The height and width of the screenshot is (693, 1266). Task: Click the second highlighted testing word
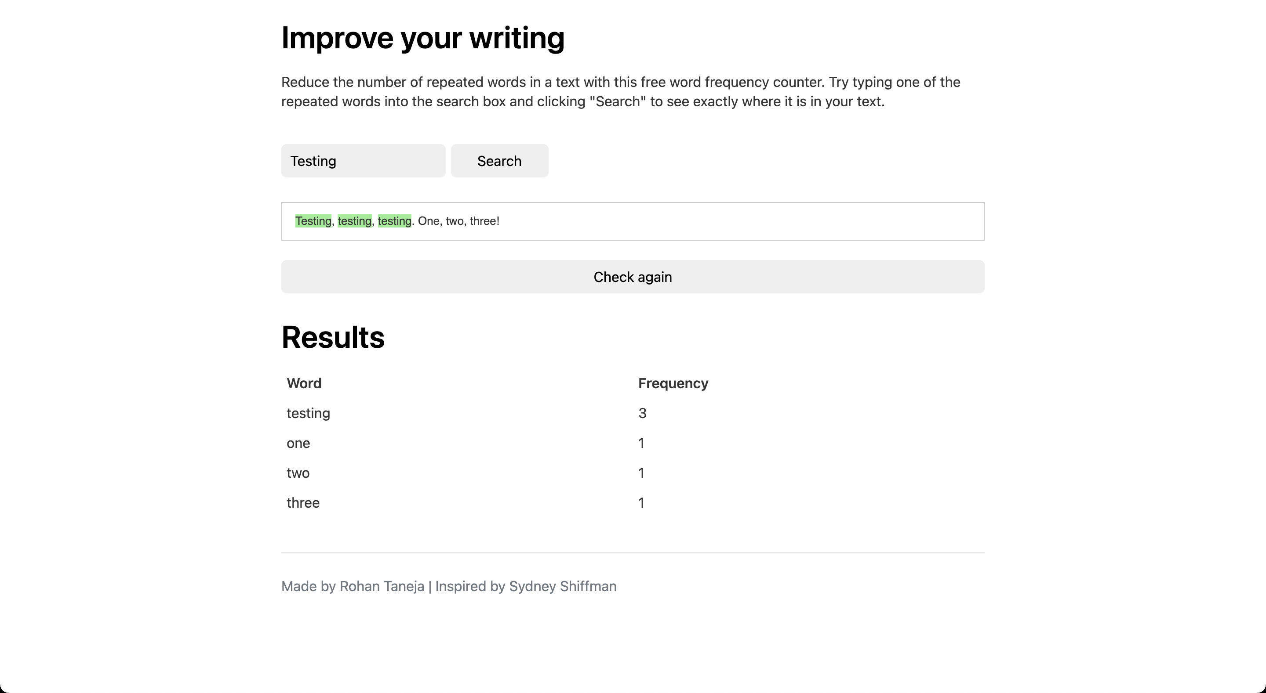click(354, 221)
